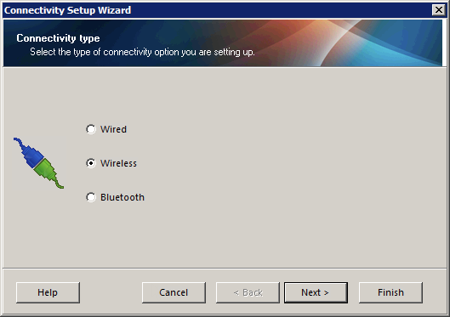This screenshot has width=450, height=317.
Task: Click the Wireless option label text
Action: pos(118,163)
